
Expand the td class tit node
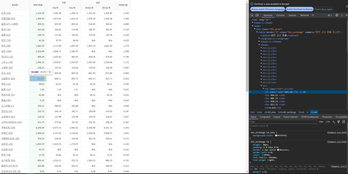coord(264,89)
